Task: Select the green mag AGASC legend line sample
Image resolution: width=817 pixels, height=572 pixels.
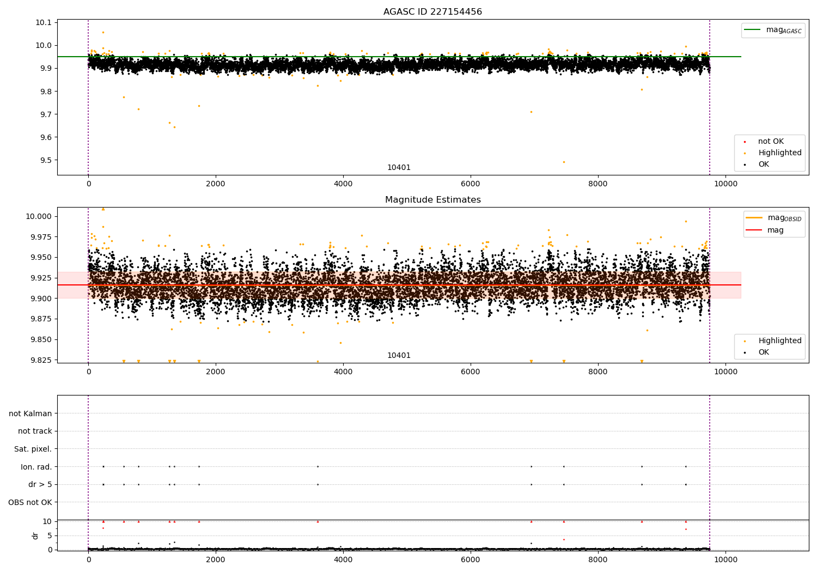Action: click(x=753, y=30)
